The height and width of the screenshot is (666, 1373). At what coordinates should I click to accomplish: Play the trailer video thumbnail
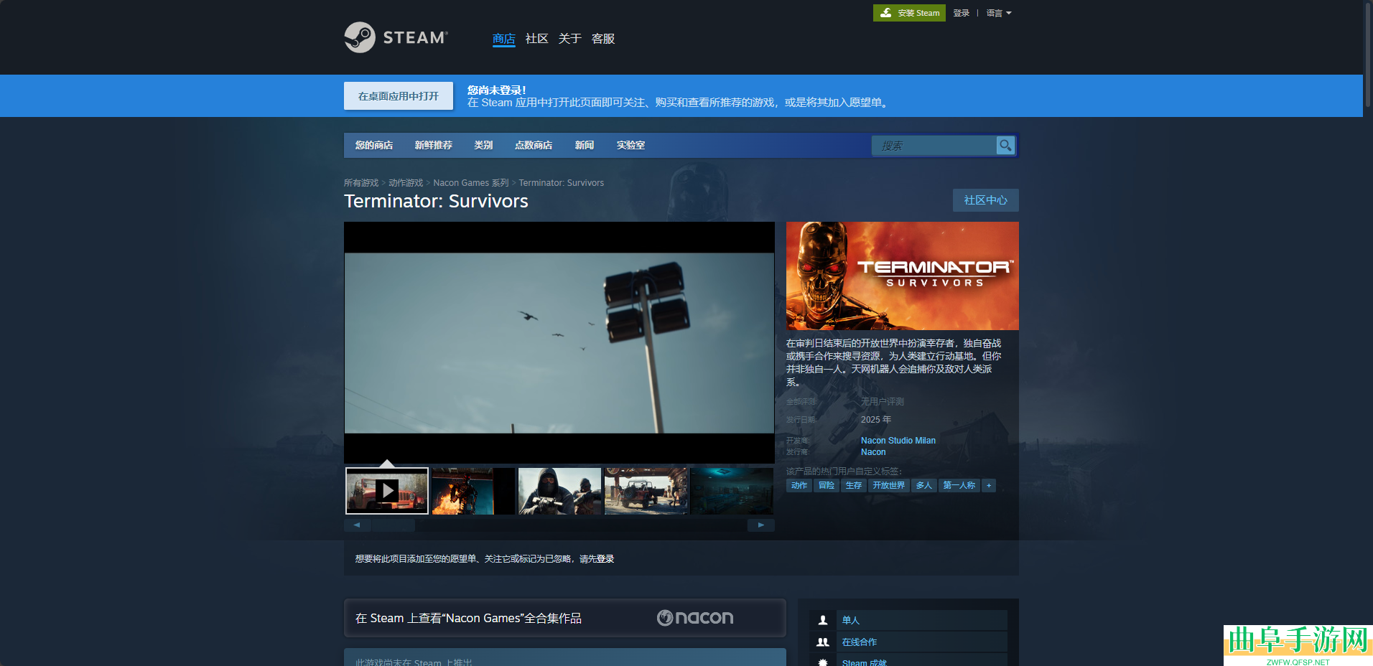coord(387,491)
